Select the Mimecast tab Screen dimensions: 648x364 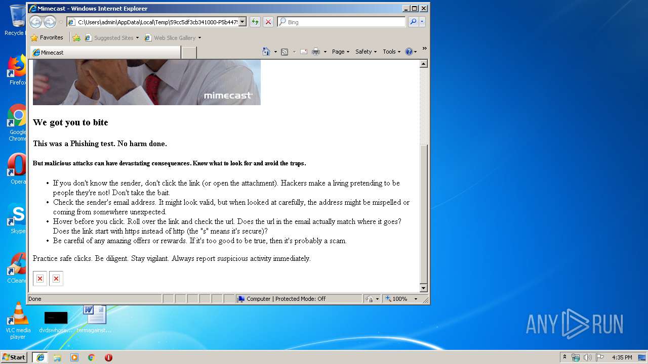coord(105,53)
